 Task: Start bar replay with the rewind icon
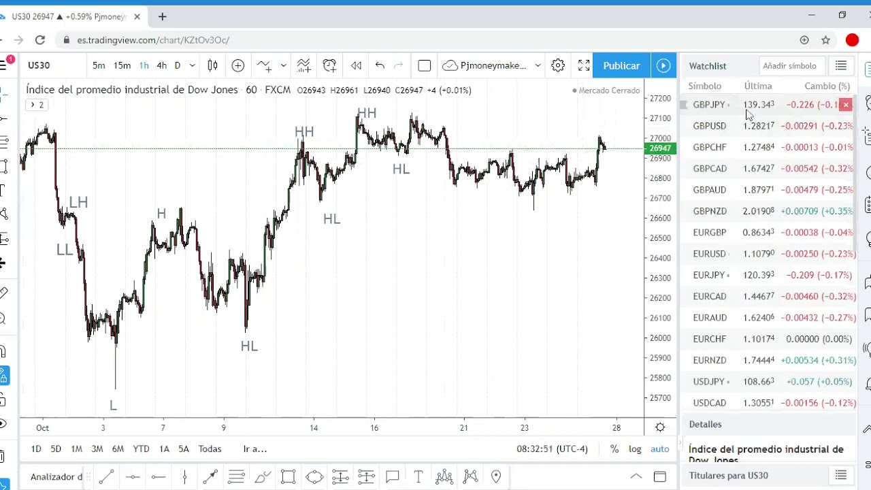tap(356, 65)
